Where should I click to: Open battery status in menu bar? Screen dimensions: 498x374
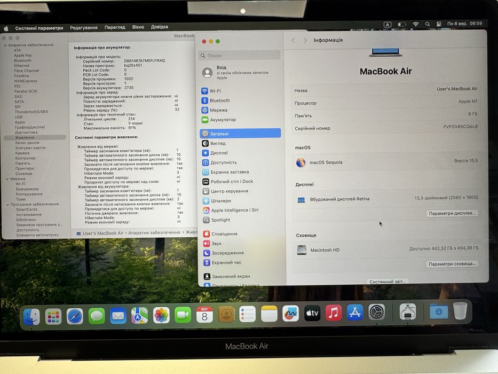402,25
